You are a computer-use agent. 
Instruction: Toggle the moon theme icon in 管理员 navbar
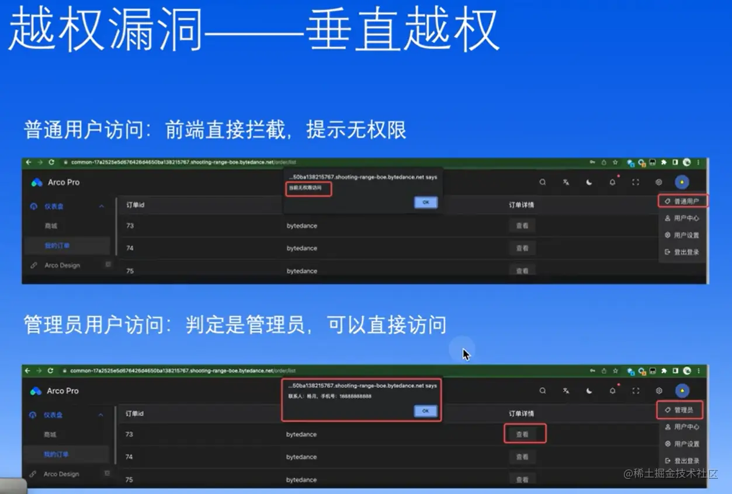point(589,391)
